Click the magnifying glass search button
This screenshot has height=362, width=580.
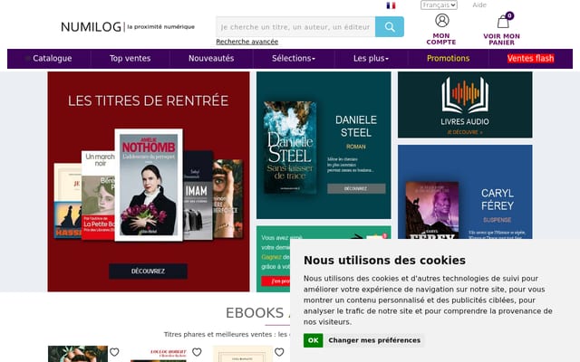tap(390, 26)
